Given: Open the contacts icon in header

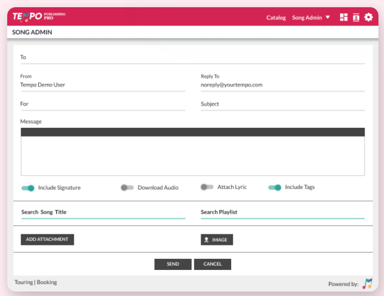Looking at the screenshot, I should point(356,17).
